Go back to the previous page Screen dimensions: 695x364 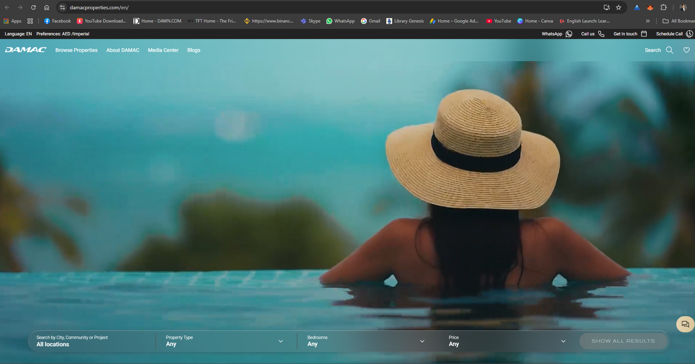7,7
